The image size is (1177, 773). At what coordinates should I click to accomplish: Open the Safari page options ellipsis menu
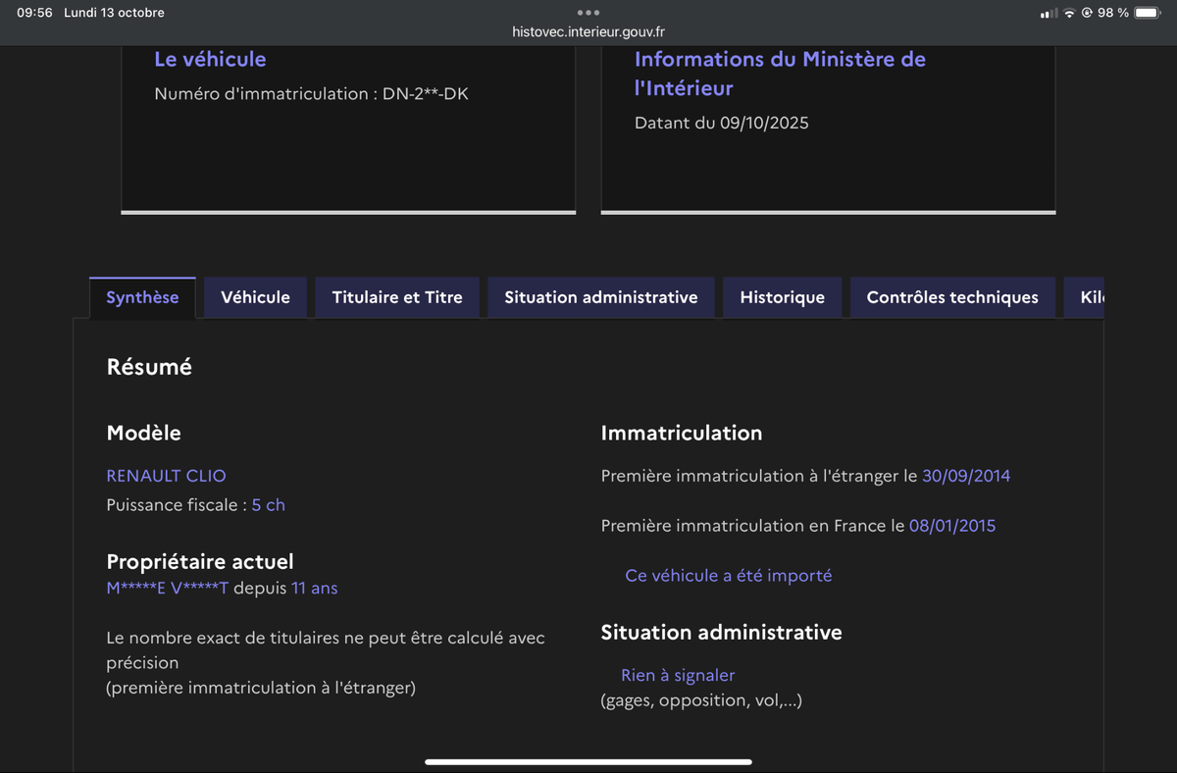pyautogui.click(x=588, y=12)
